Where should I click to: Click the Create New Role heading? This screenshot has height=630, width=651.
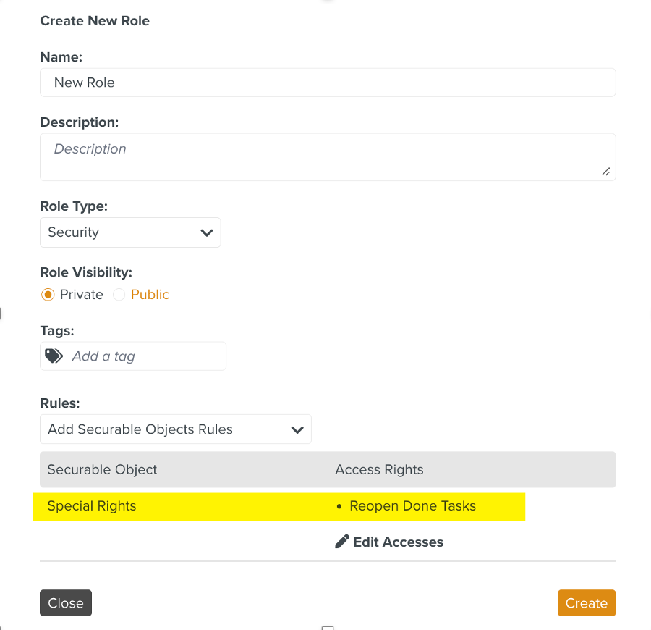(95, 21)
